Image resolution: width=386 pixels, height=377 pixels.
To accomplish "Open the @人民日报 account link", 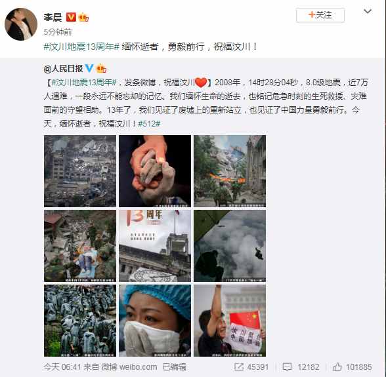I will click(63, 68).
